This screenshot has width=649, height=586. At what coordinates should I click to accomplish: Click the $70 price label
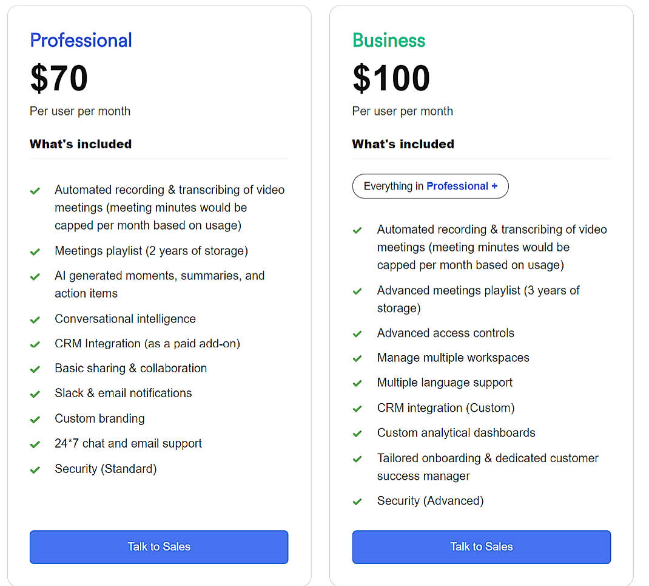click(59, 78)
